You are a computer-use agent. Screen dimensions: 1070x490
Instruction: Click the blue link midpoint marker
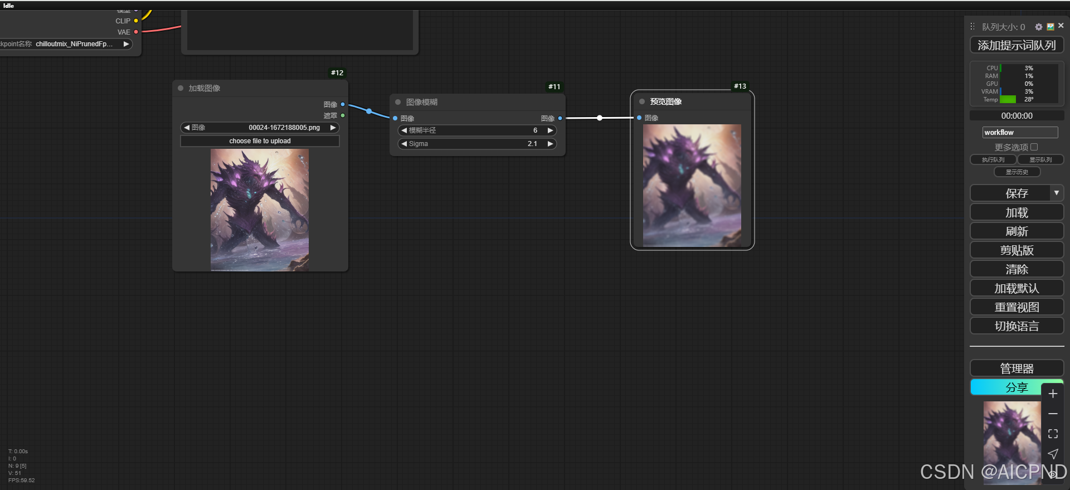(369, 111)
